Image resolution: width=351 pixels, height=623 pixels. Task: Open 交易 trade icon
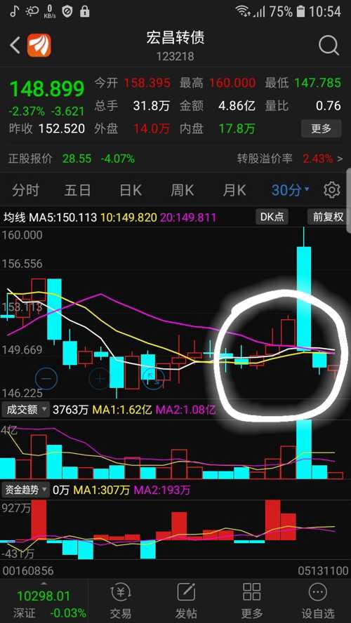click(121, 601)
